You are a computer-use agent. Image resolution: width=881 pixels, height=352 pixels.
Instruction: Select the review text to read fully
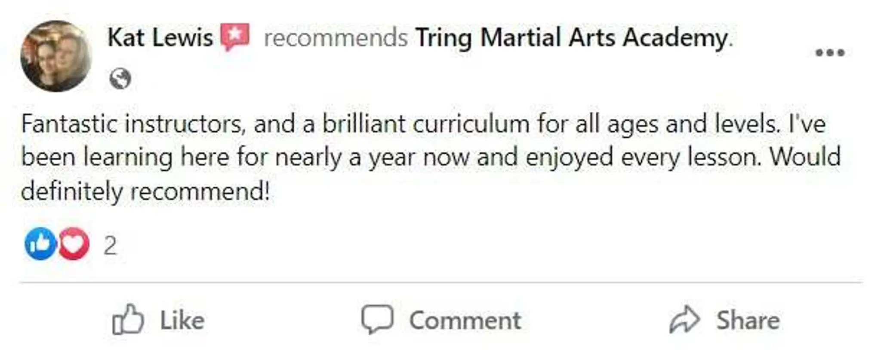(x=430, y=156)
